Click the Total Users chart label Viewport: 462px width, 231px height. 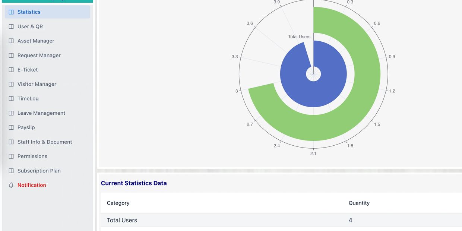(299, 37)
